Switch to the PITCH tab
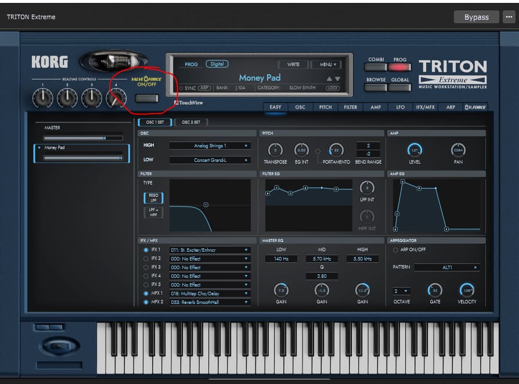Image resolution: width=519 pixels, height=384 pixels. pos(325,107)
